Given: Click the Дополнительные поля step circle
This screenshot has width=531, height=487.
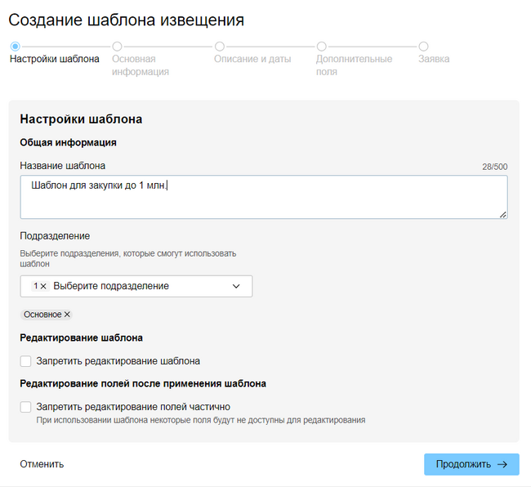Looking at the screenshot, I should point(321,47).
